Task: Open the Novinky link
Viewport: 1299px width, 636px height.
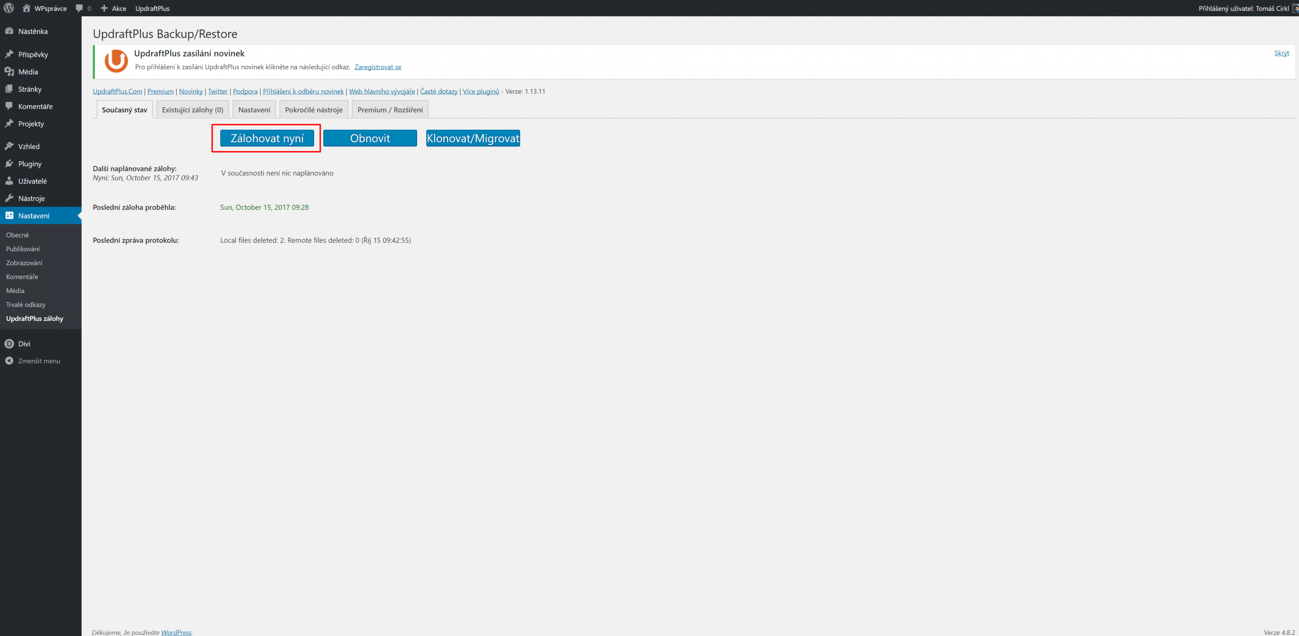Action: pos(191,91)
